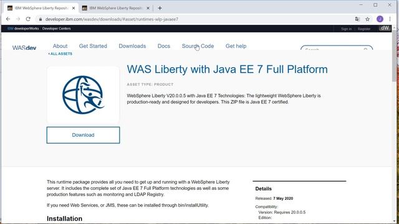Click the WAS Liberty with Java EE 7 heading
This screenshot has height=224, width=399.
[227, 69]
